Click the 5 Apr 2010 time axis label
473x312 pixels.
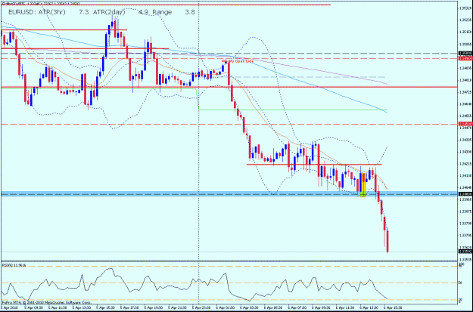pyautogui.click(x=9, y=308)
